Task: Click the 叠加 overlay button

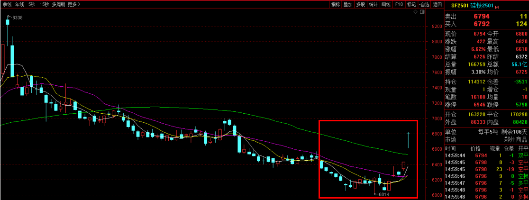Action: (348, 4)
